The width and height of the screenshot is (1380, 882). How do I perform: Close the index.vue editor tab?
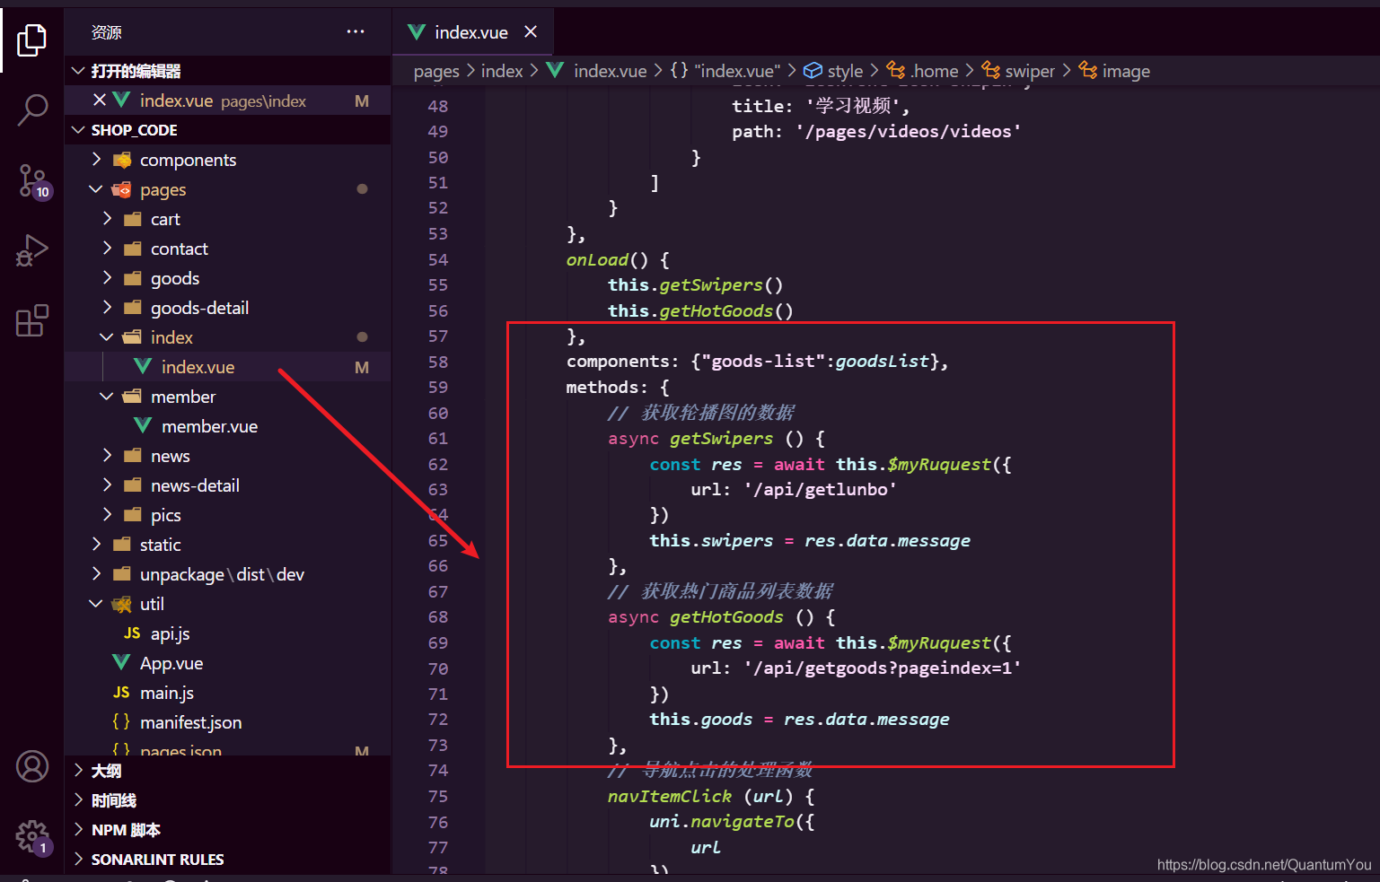coord(531,31)
